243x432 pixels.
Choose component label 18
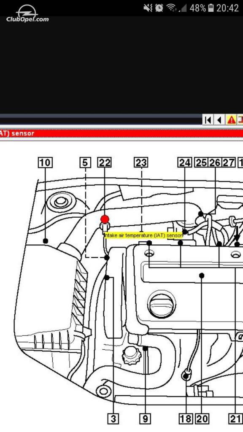coord(186,419)
